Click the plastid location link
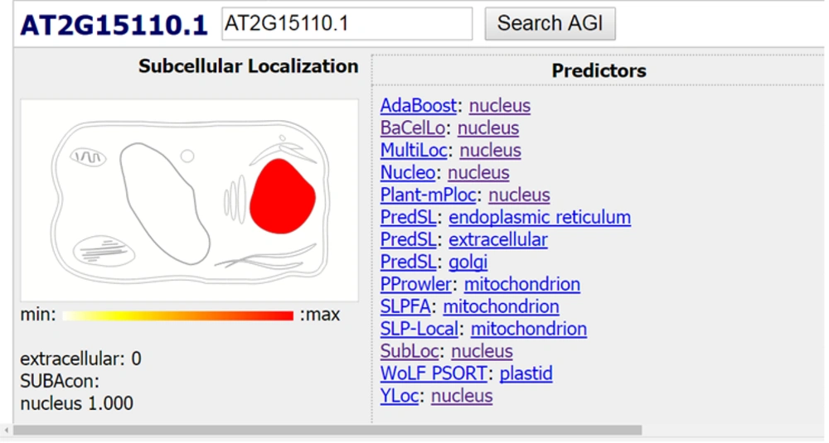 (x=526, y=374)
